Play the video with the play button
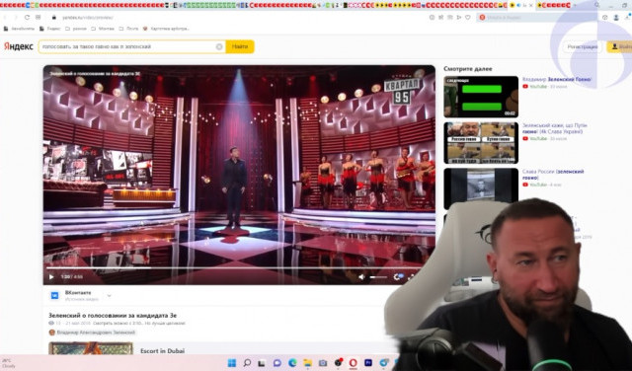This screenshot has height=371, width=632. pyautogui.click(x=51, y=276)
